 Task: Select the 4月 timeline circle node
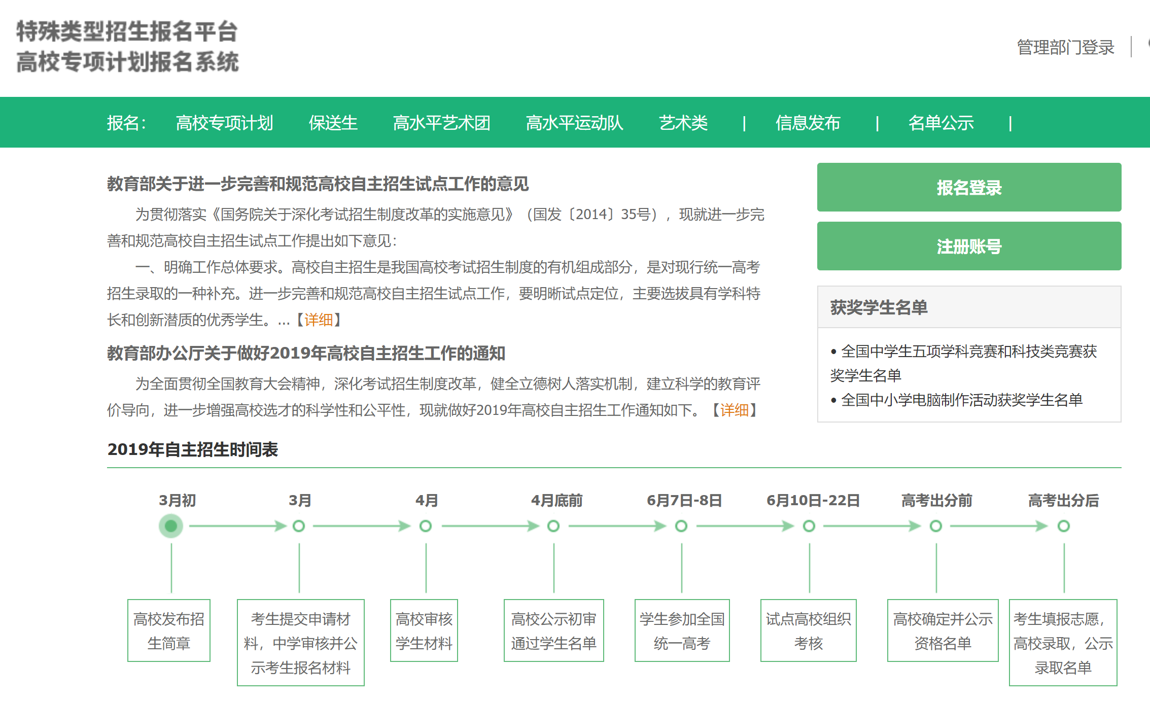[x=426, y=526]
